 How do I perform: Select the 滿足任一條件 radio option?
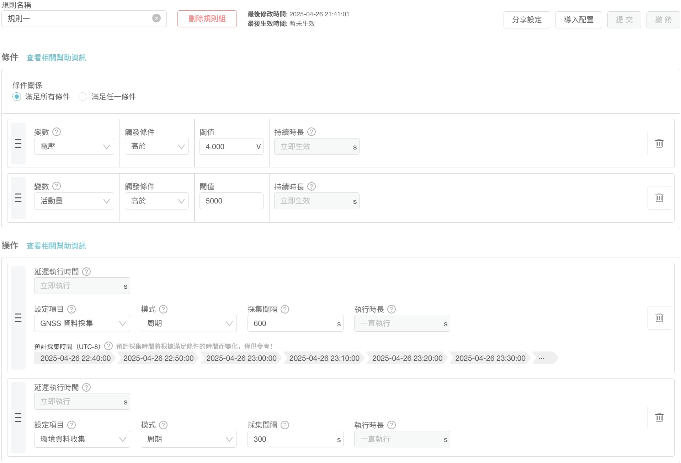click(x=83, y=97)
